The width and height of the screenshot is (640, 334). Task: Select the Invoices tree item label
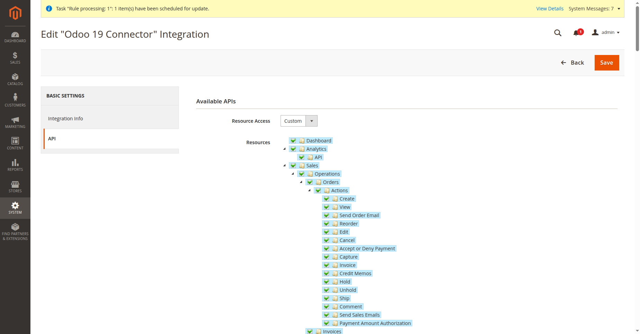332,331
